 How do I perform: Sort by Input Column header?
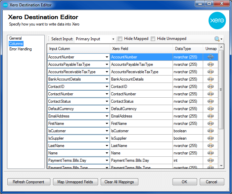[79, 49]
